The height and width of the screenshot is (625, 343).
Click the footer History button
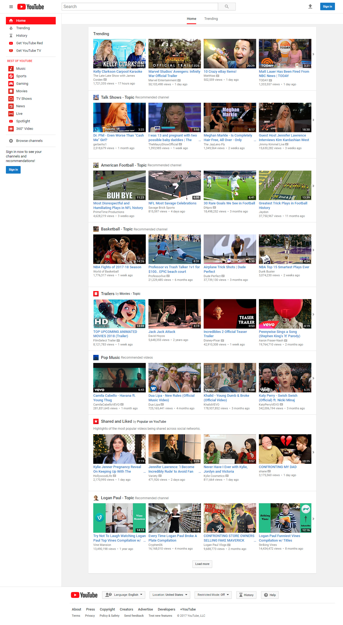coord(246,595)
